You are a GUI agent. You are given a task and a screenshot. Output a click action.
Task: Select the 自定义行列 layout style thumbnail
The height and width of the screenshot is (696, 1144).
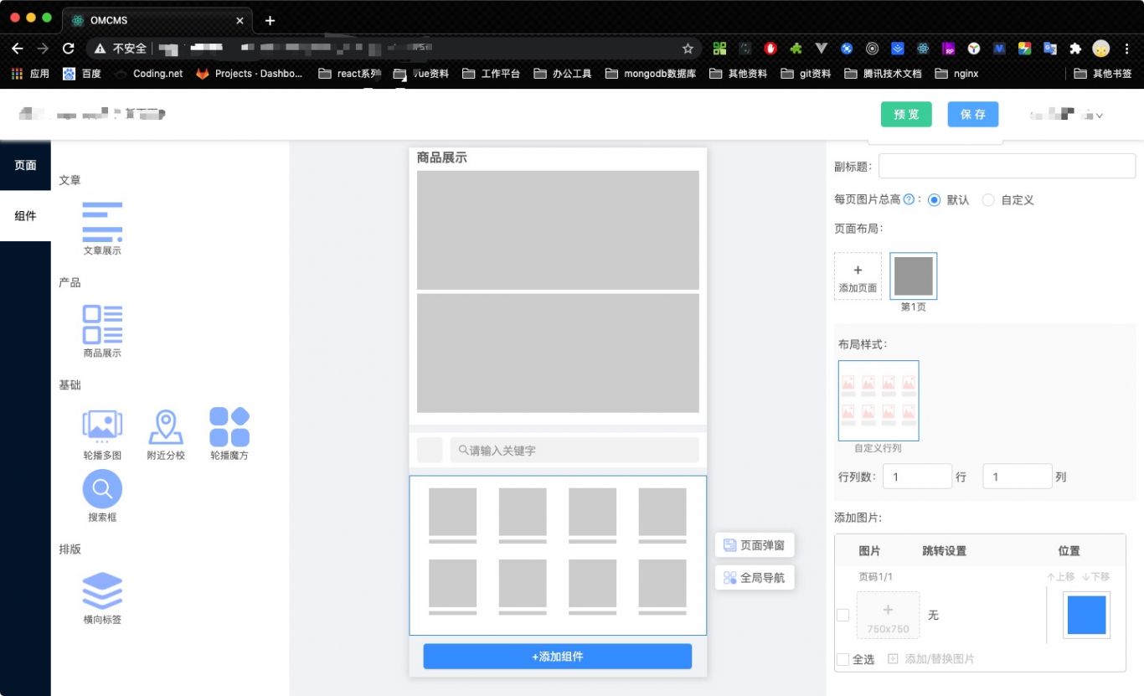(879, 400)
